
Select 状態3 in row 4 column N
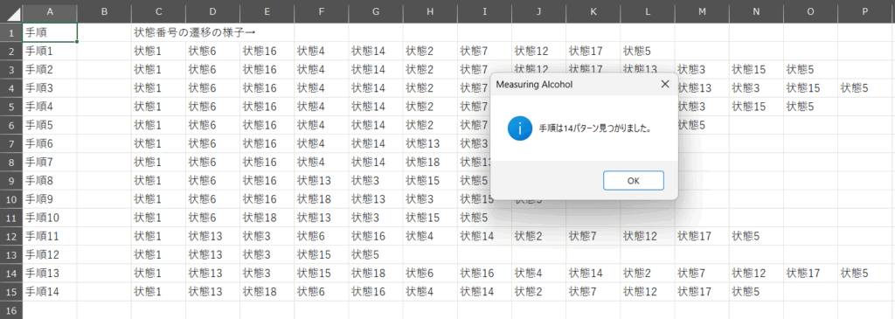(x=756, y=88)
